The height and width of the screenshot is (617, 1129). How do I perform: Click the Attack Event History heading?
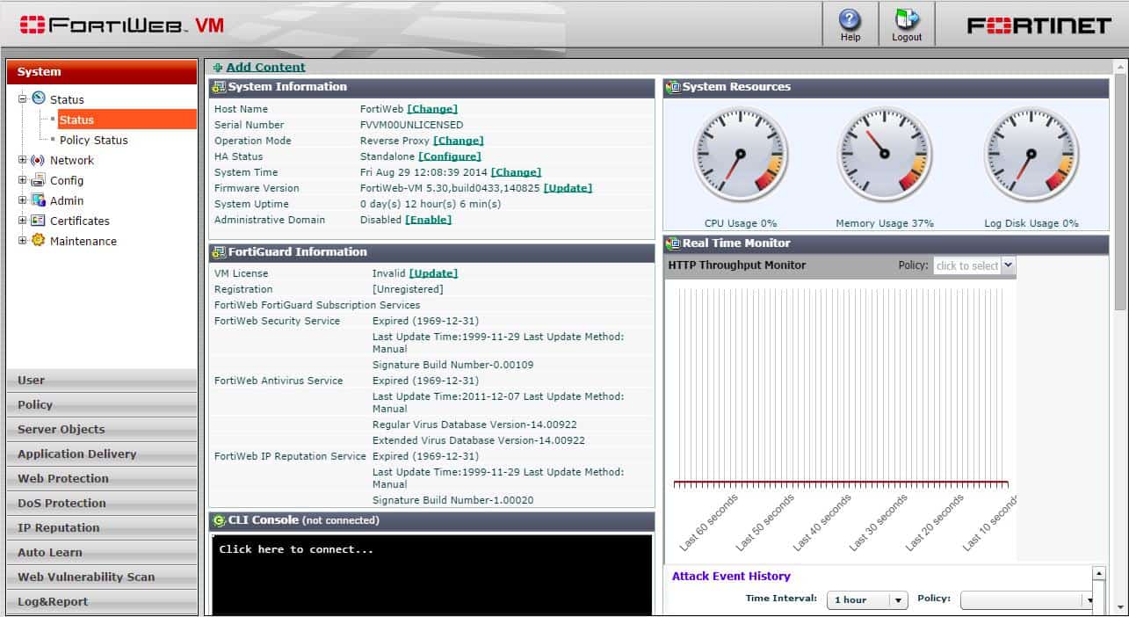click(x=731, y=577)
